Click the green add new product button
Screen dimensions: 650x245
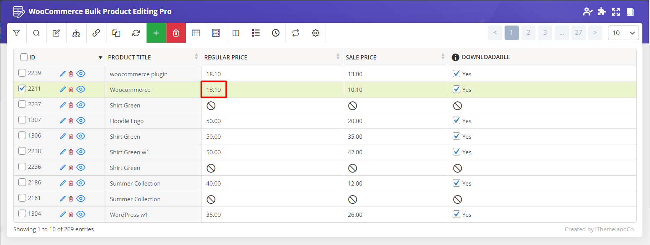click(x=156, y=33)
